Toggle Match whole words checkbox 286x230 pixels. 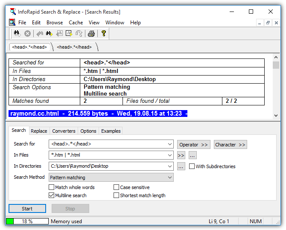point(51,187)
